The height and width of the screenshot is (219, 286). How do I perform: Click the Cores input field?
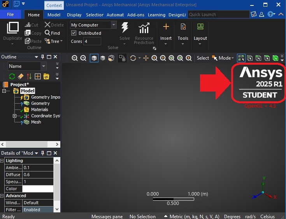coord(92,41)
